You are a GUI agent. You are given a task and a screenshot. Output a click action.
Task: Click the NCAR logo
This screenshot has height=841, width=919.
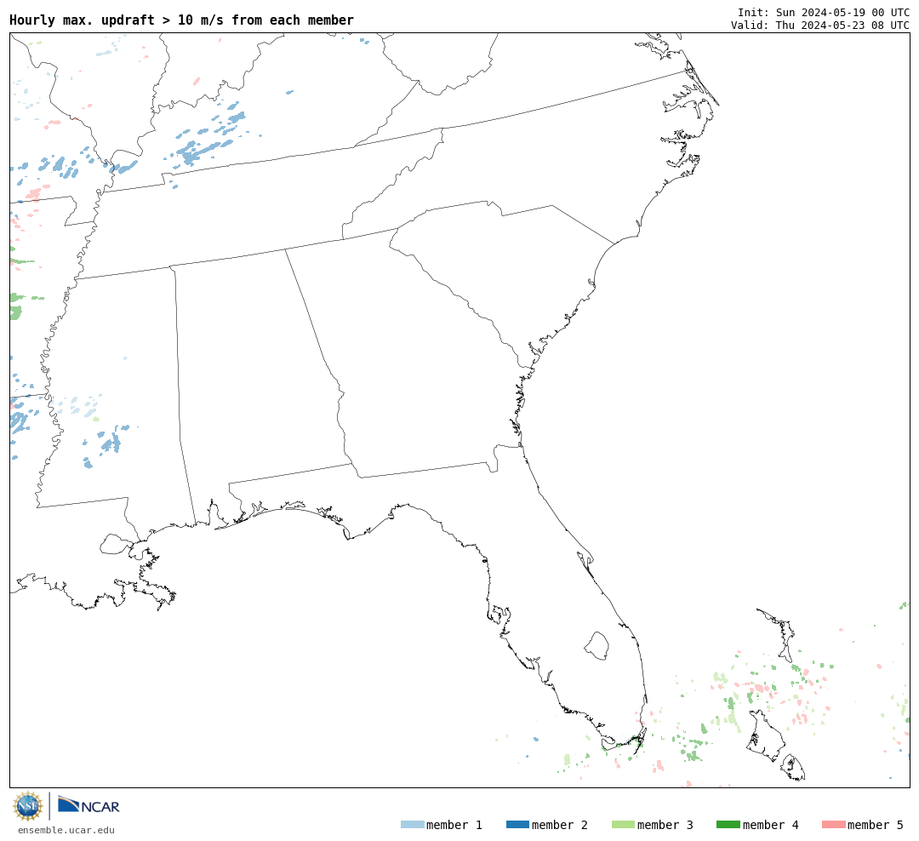pos(88,805)
